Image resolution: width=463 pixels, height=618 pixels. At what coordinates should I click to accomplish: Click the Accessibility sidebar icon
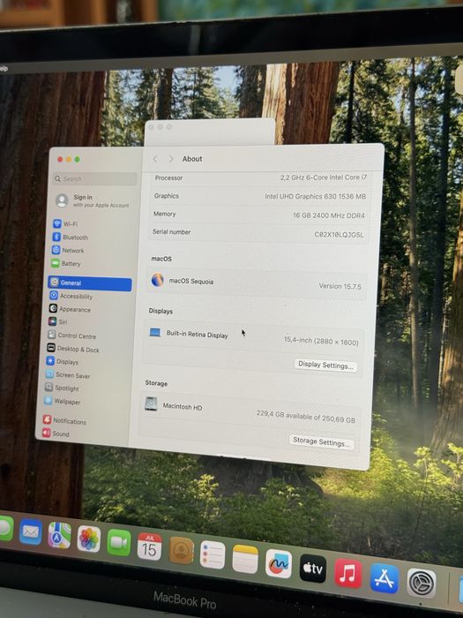pyautogui.click(x=54, y=295)
